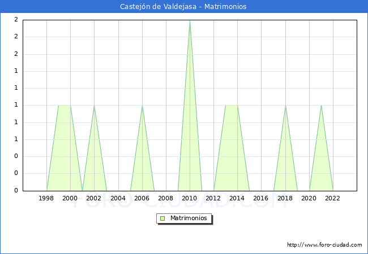The width and height of the screenshot is (368, 254).
Task: Click the 2018 peak in the chart
Action: (285, 106)
